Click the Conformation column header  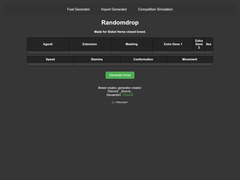point(143,60)
